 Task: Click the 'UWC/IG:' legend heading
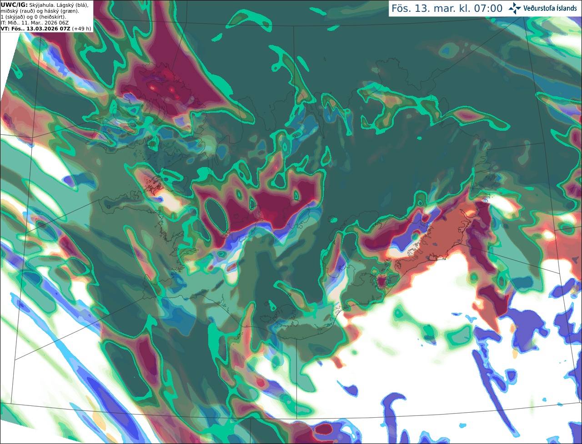pos(14,5)
